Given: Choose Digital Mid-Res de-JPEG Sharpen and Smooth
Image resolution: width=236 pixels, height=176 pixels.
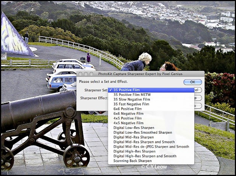Looking at the screenshot, I should (151, 147).
